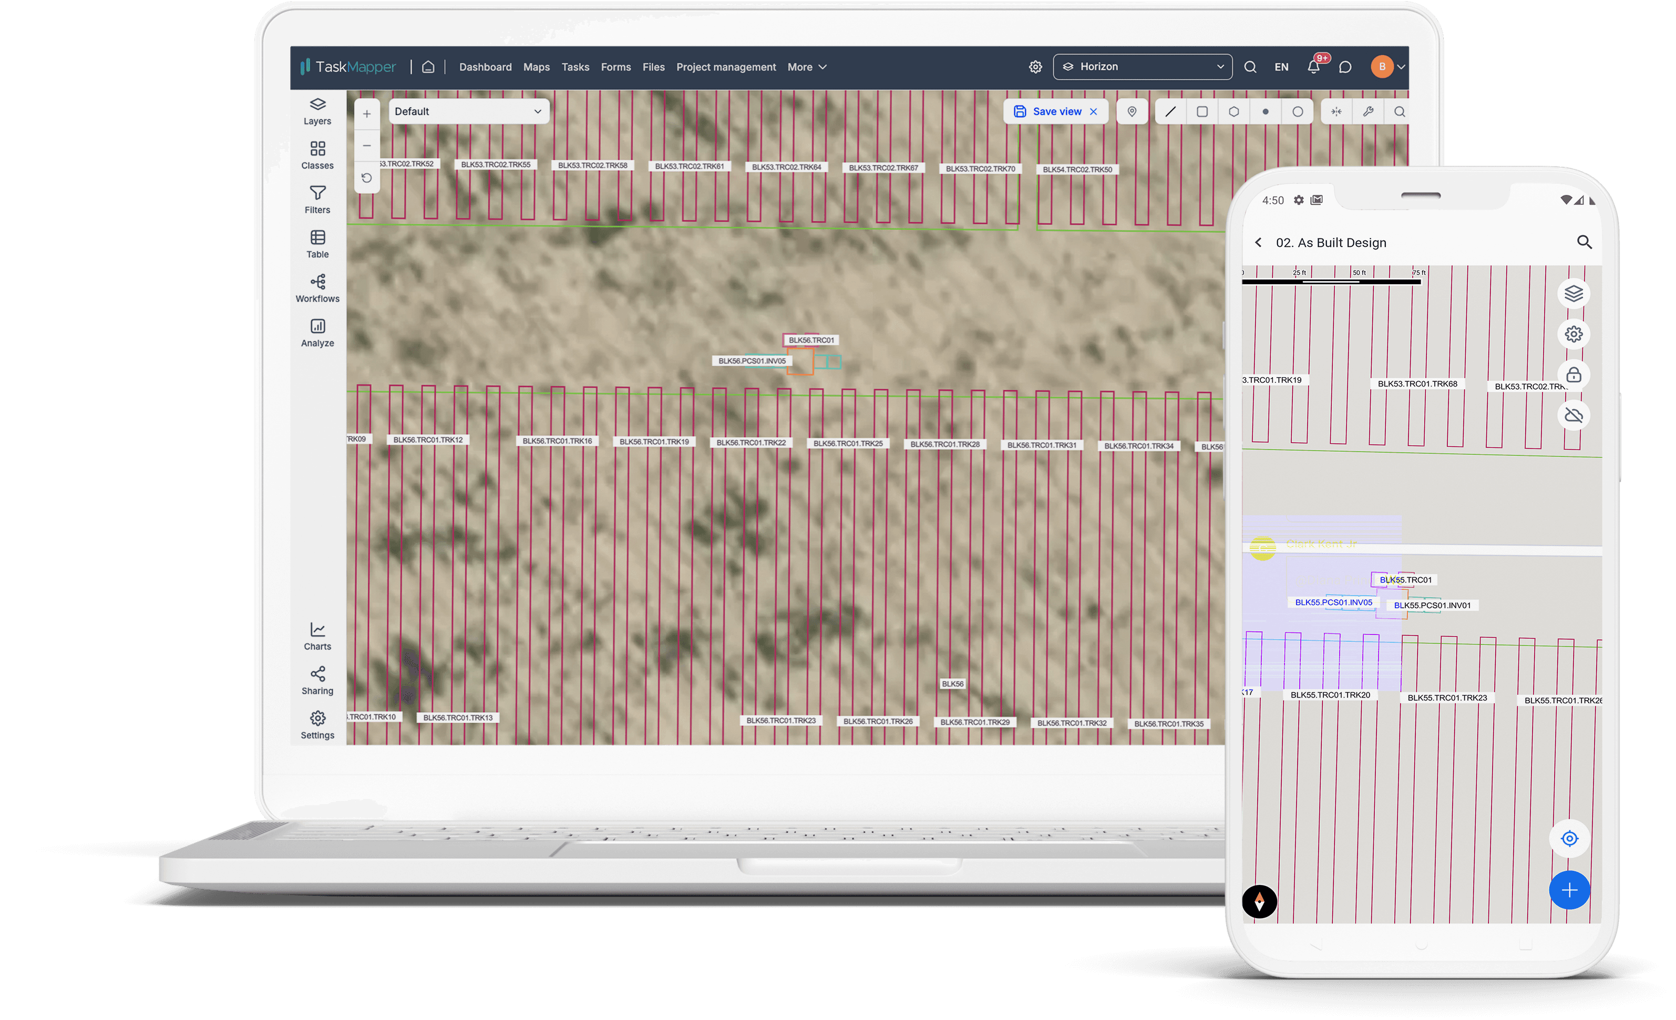Tap the blue plus add button
1676x1020 pixels.
tap(1569, 890)
